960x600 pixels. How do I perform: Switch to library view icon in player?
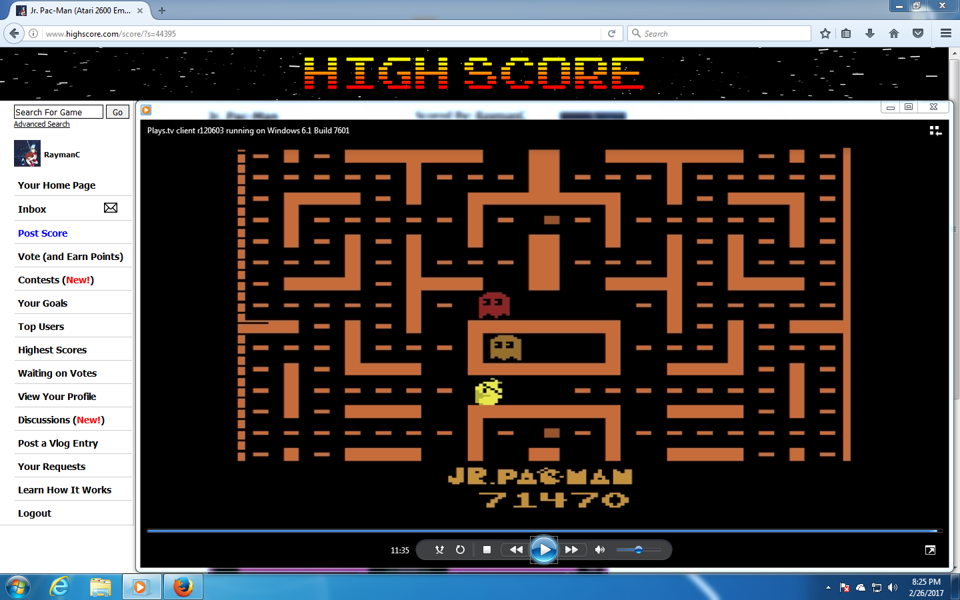935,131
